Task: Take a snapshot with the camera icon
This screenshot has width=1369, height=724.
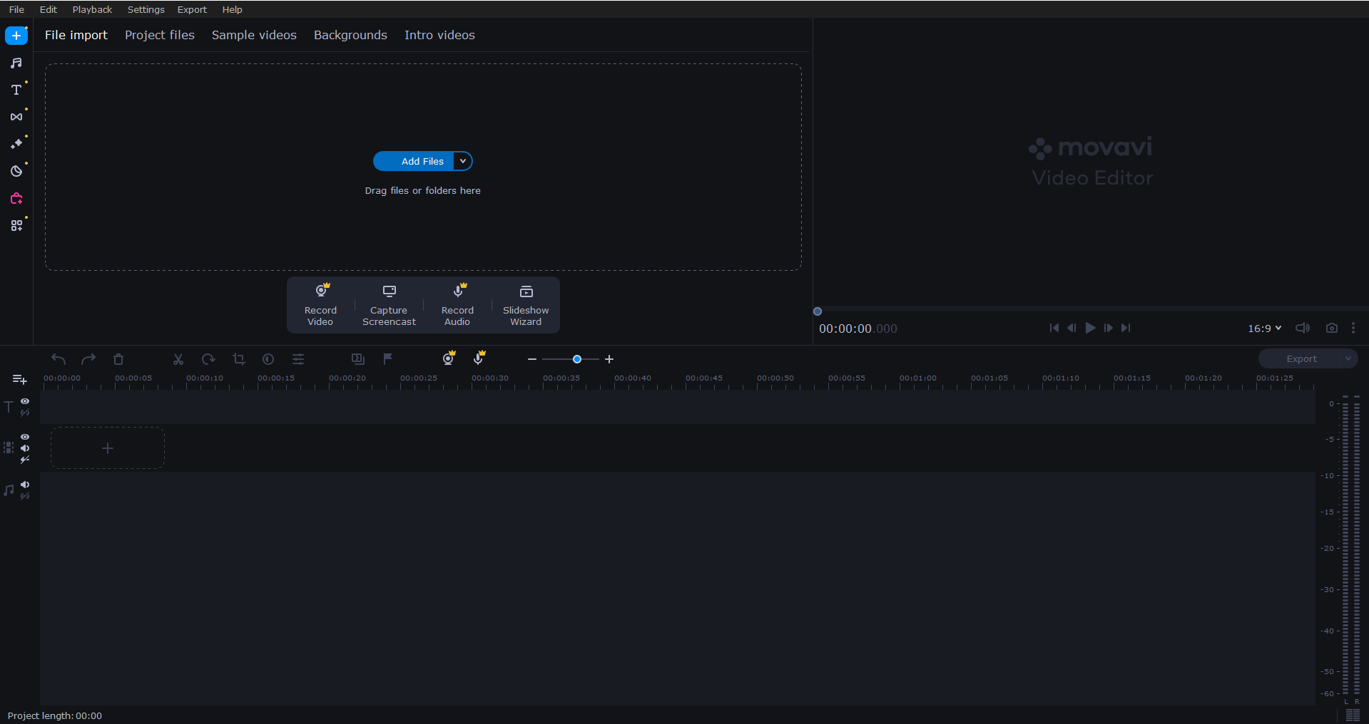Action: tap(1332, 328)
